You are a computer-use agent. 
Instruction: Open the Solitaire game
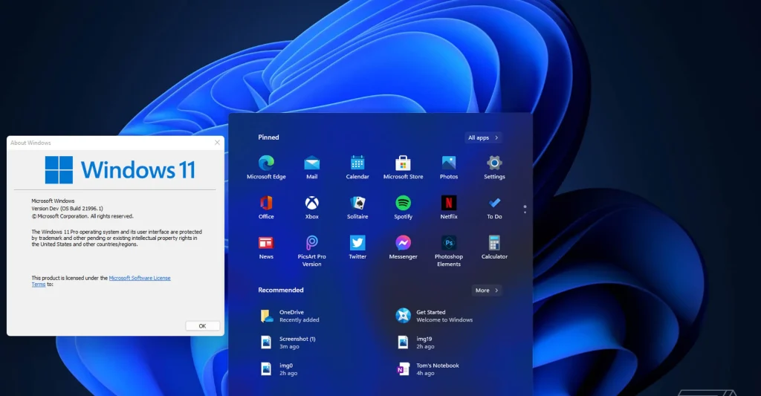(x=357, y=203)
